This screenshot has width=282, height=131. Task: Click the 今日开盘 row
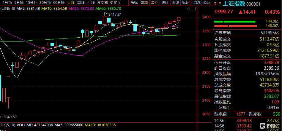click(x=247, y=63)
